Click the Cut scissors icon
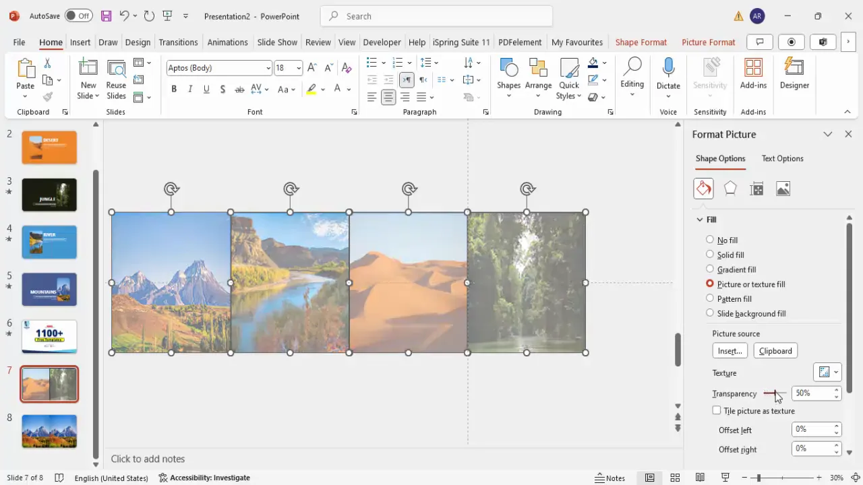The image size is (863, 485). (x=47, y=63)
